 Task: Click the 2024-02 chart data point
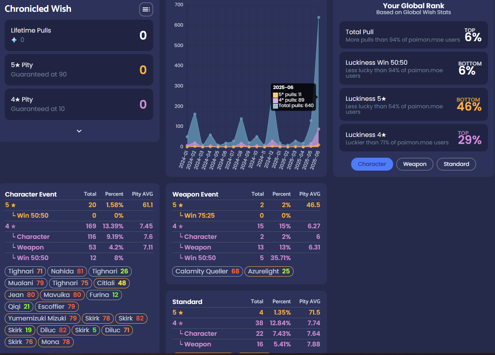[195, 114]
